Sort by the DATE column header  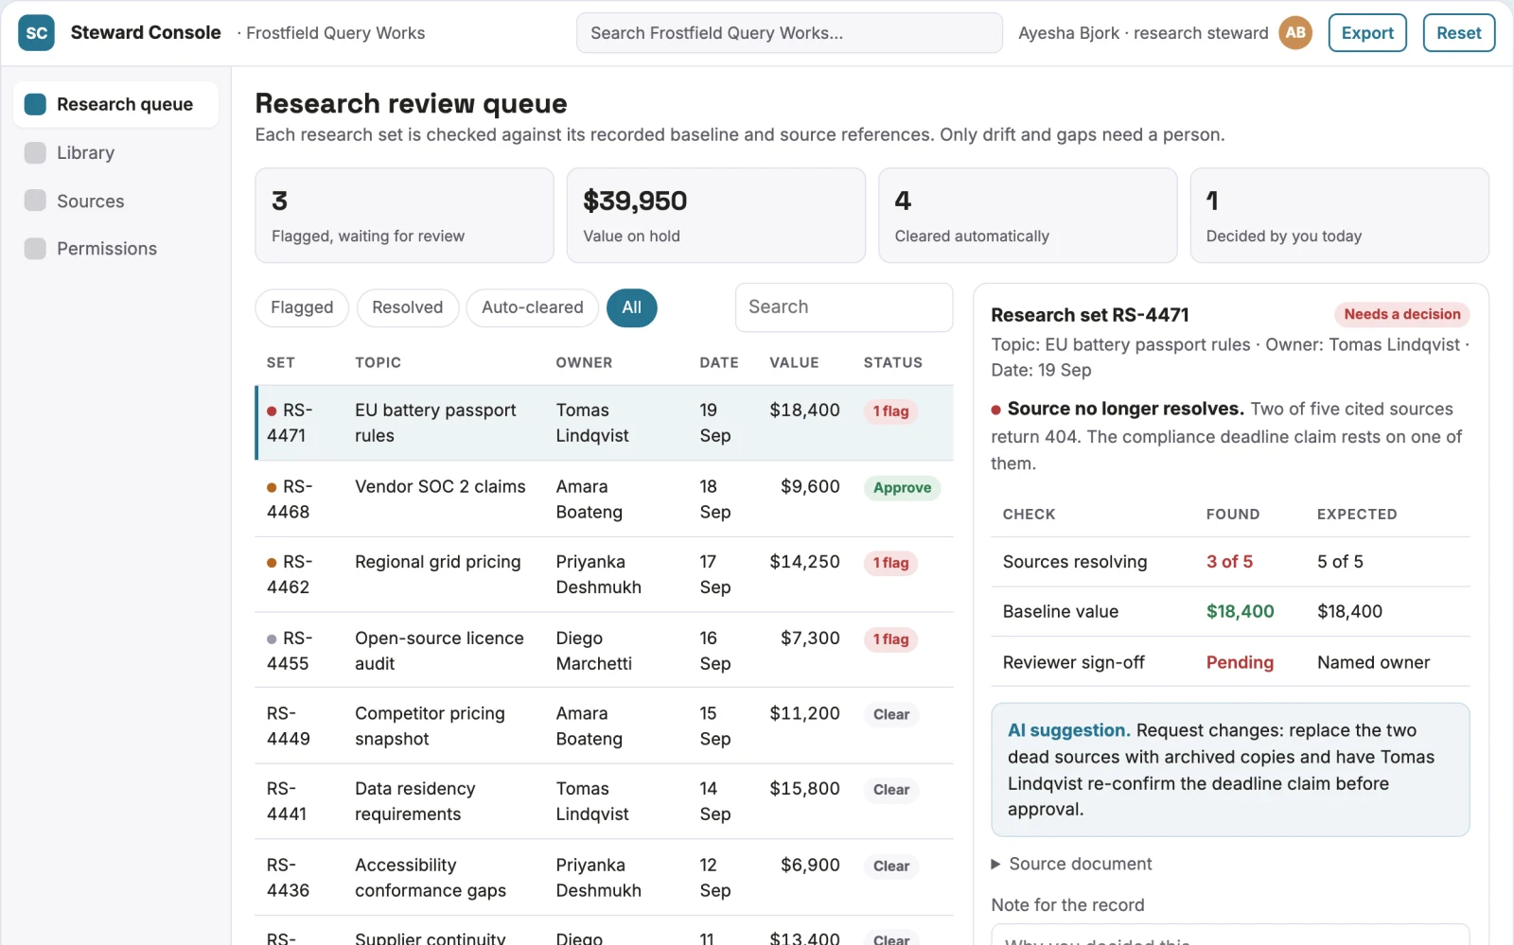click(x=719, y=362)
